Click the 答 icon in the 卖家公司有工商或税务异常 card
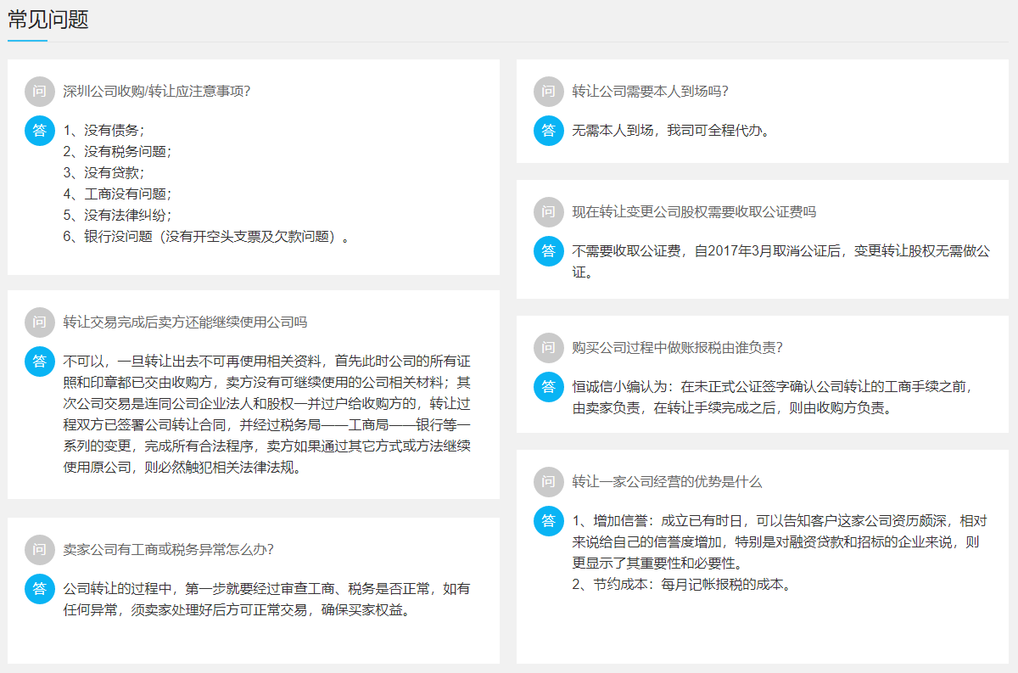The height and width of the screenshot is (673, 1018). point(39,589)
